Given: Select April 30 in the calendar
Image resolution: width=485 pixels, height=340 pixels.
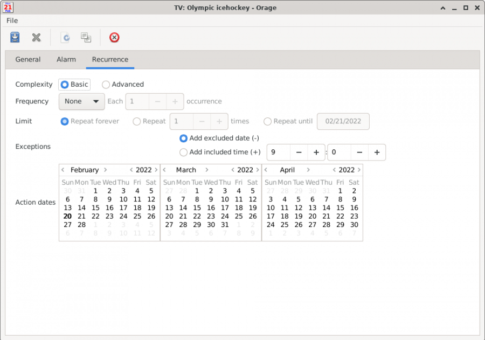Looking at the screenshot, I should (x=354, y=225).
